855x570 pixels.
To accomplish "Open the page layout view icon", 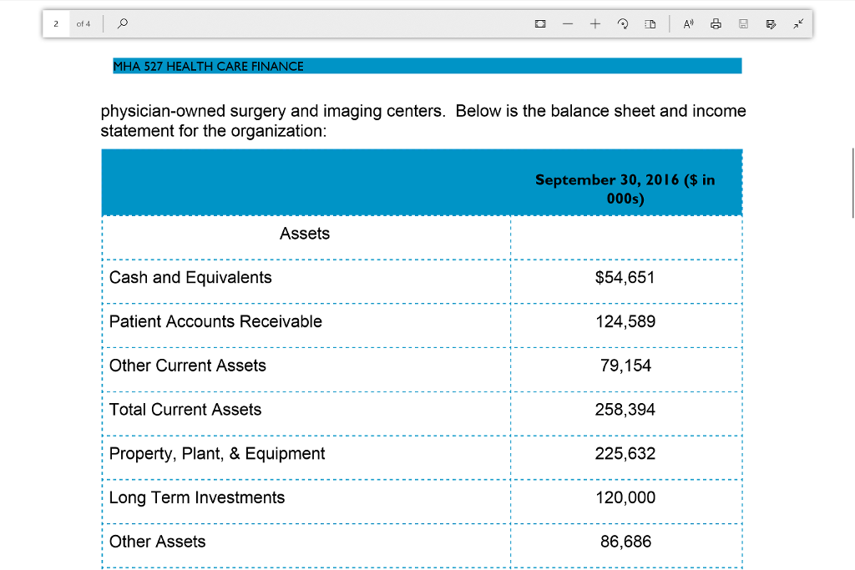I will tap(650, 23).
